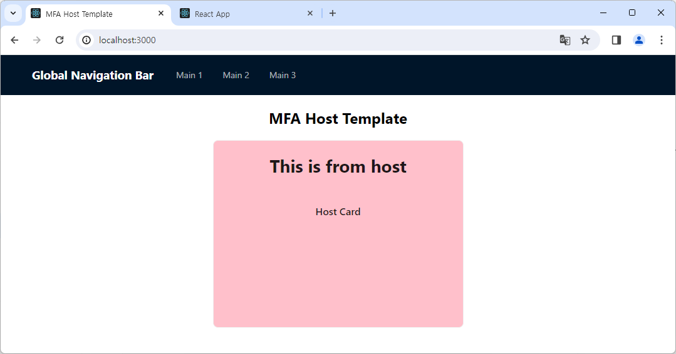Select the MFA Host Template tab
The height and width of the screenshot is (354, 676).
point(94,14)
